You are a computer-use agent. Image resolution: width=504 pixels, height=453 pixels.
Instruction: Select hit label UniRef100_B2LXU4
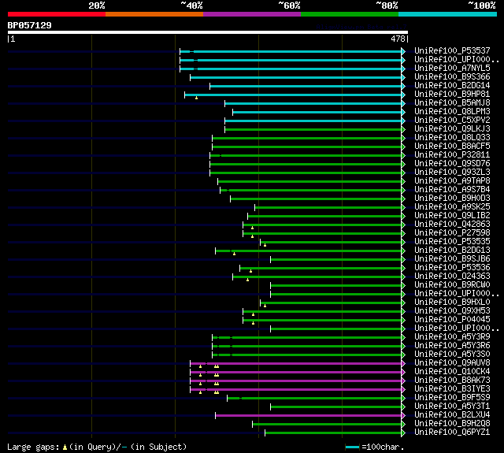pos(452,415)
